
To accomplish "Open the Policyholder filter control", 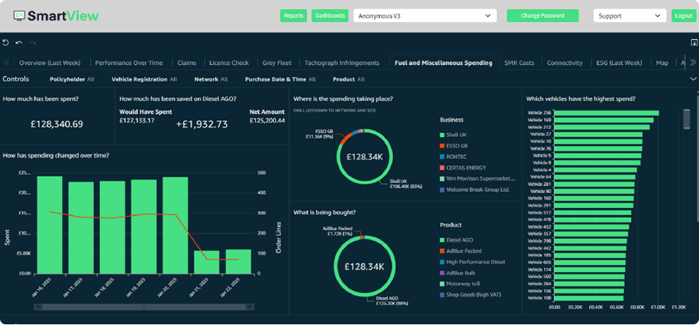I will coord(71,79).
